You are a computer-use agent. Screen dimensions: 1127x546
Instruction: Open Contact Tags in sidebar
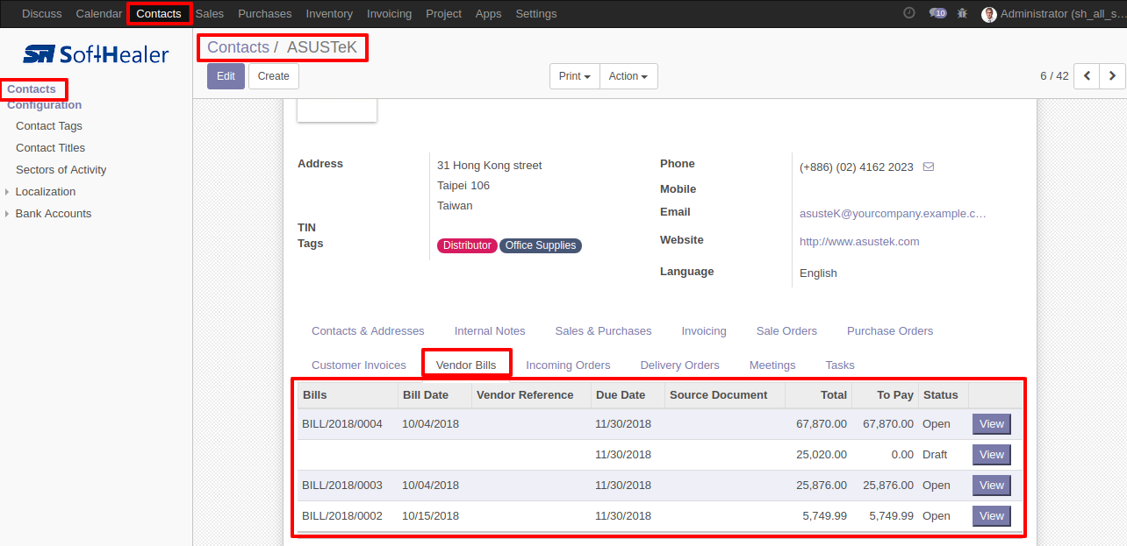click(49, 126)
